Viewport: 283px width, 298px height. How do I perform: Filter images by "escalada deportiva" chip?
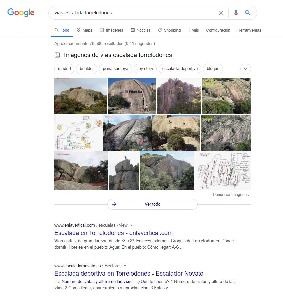(x=180, y=69)
